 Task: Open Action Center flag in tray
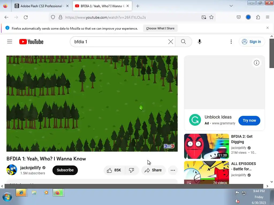pyautogui.click(x=237, y=193)
